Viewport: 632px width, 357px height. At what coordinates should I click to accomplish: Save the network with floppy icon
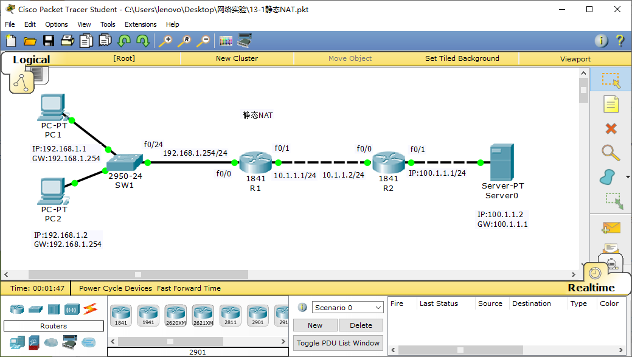click(x=49, y=41)
